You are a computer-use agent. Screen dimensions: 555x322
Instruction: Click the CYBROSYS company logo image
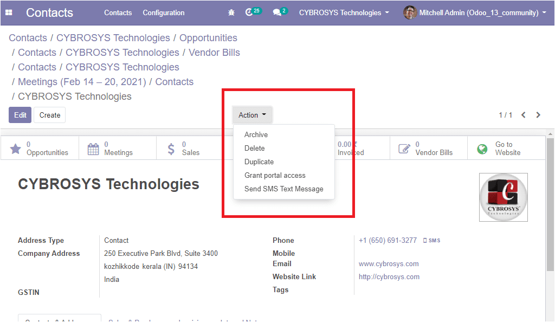click(x=504, y=197)
